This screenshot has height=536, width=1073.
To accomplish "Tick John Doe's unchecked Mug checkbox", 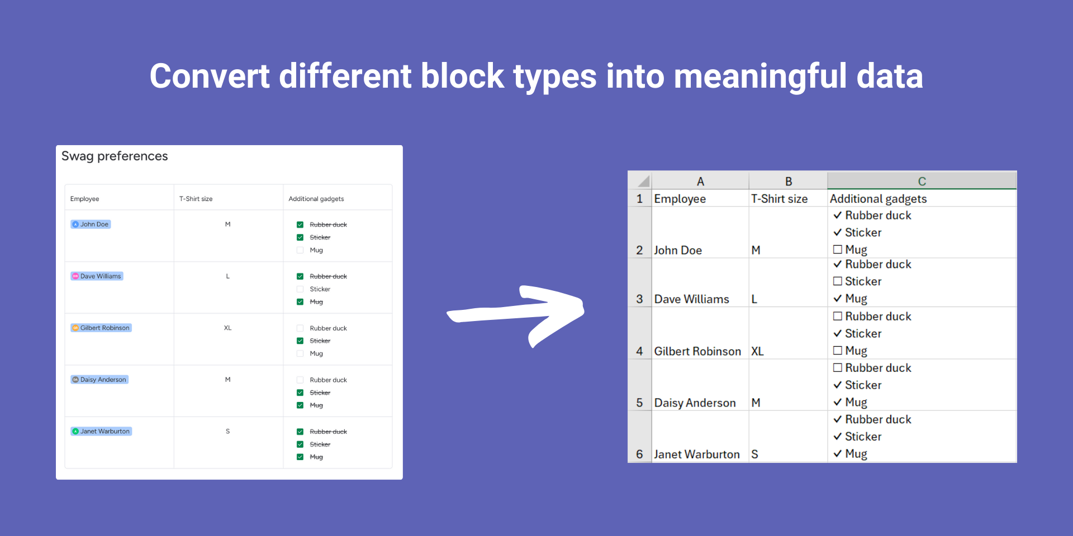I will point(300,250).
